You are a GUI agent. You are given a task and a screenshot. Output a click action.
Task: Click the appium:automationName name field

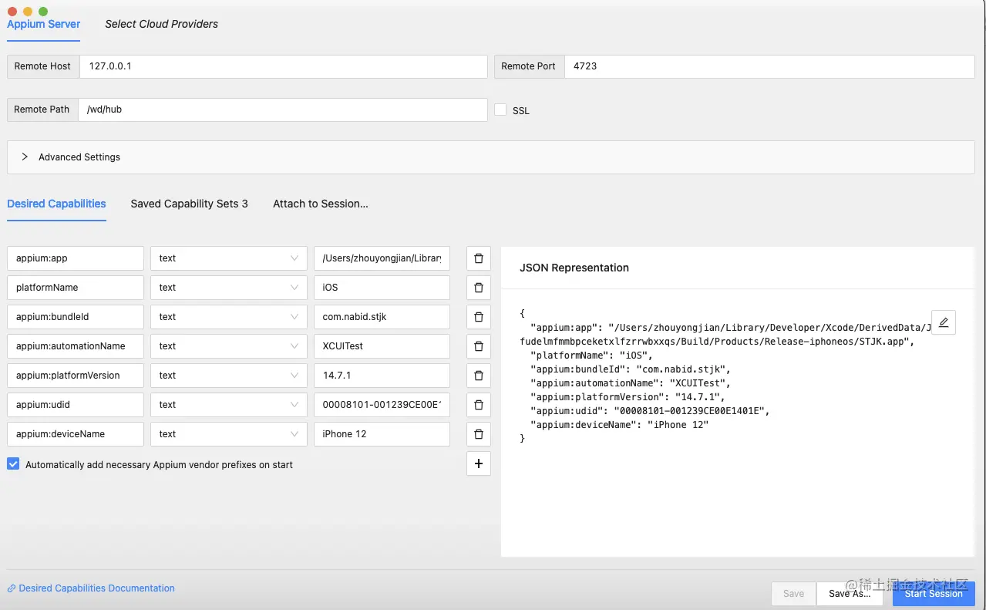(76, 346)
